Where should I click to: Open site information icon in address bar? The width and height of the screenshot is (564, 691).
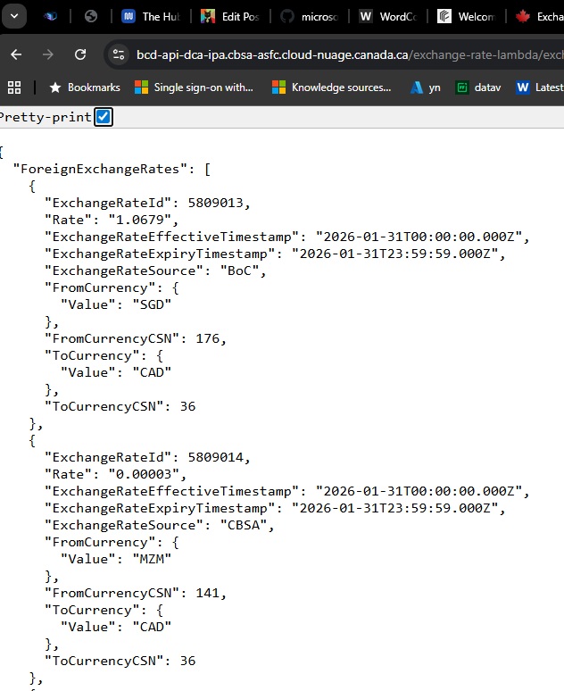(118, 54)
